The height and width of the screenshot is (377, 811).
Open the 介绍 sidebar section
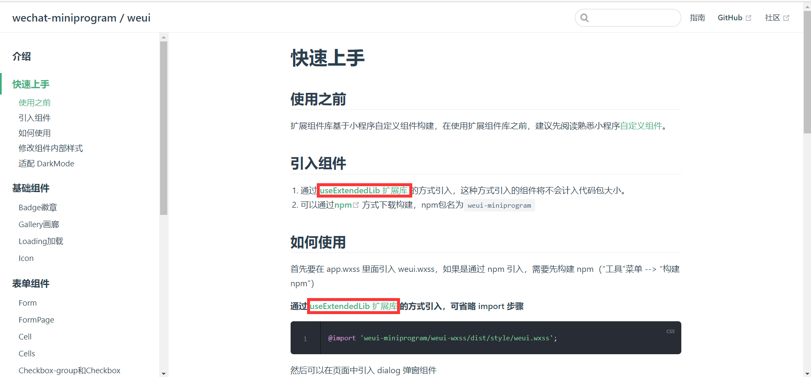point(22,57)
